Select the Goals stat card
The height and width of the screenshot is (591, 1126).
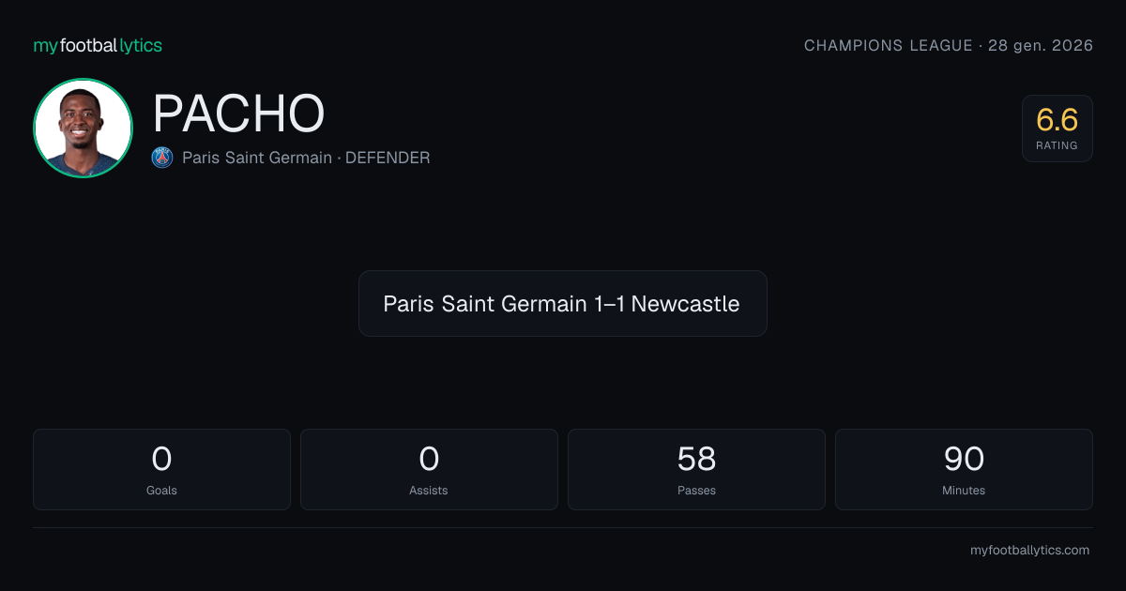click(x=161, y=469)
